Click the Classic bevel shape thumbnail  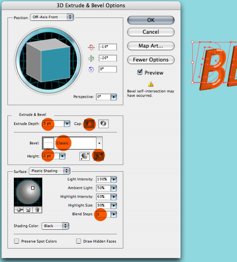(x=49, y=143)
